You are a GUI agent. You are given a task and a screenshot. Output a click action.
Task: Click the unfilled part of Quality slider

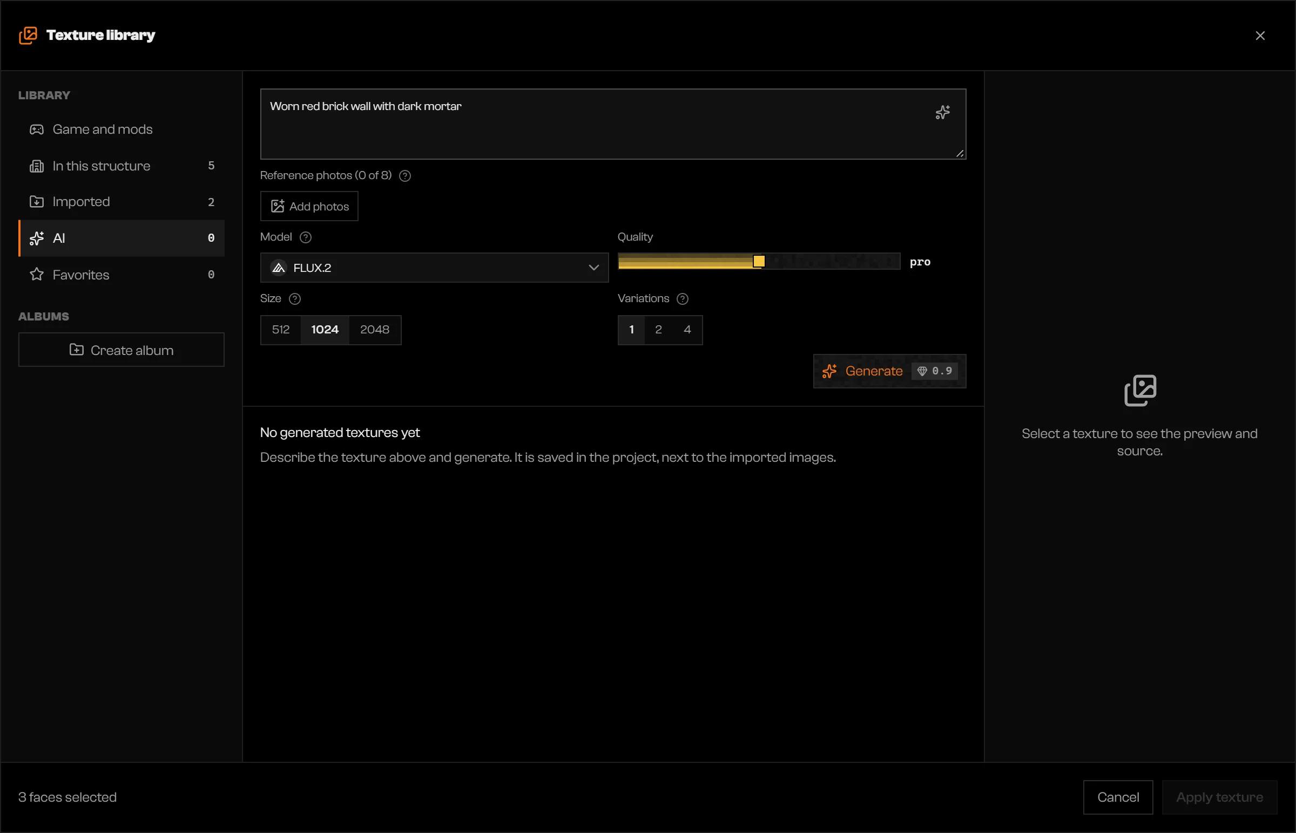[832, 262]
